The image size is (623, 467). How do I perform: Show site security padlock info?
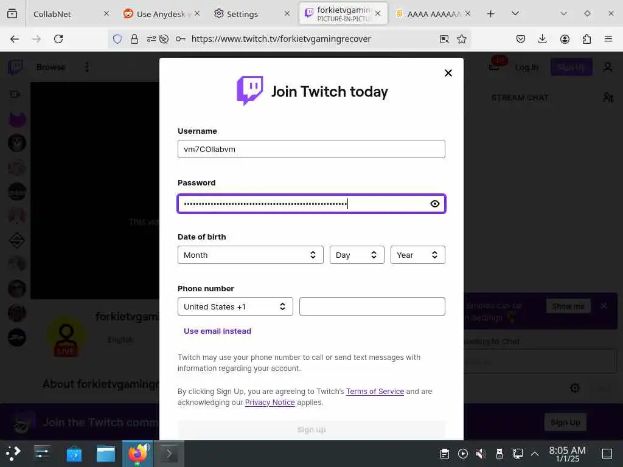pyautogui.click(x=134, y=39)
